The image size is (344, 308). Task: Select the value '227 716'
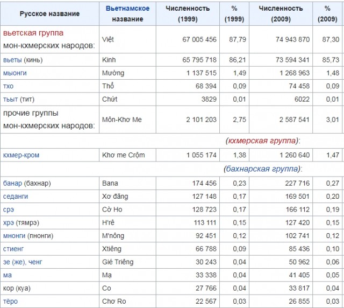coord(297,183)
